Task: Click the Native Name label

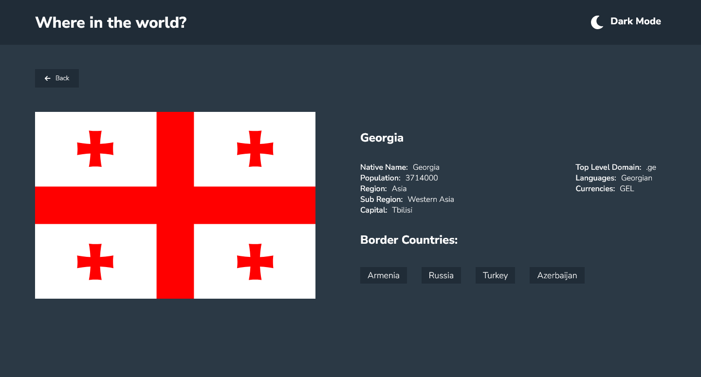Action: pos(384,167)
